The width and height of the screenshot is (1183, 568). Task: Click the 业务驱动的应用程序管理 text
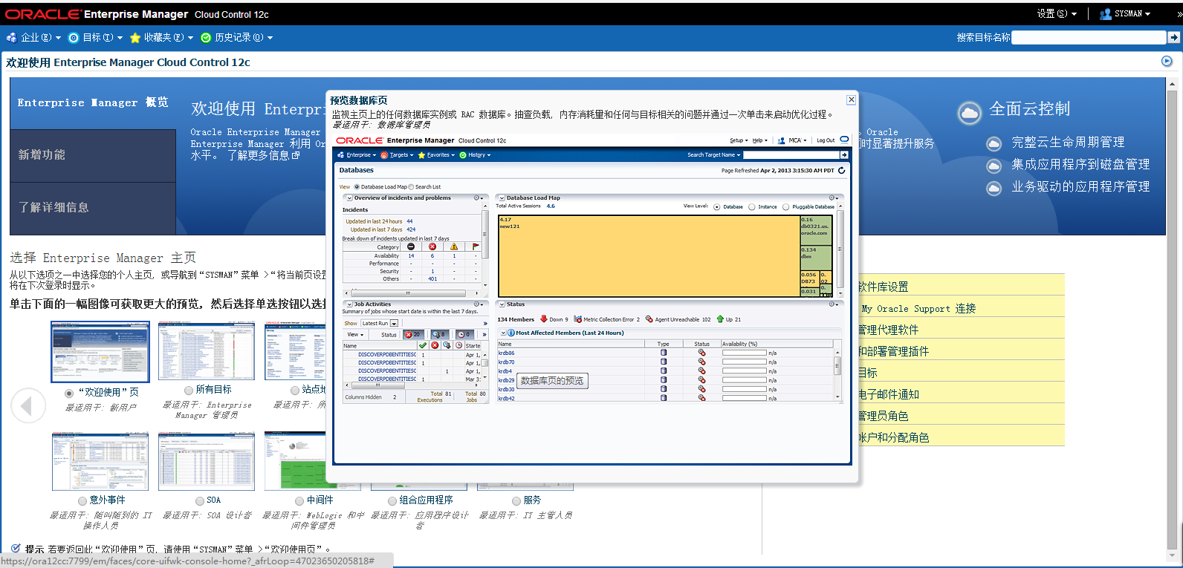coord(1080,186)
